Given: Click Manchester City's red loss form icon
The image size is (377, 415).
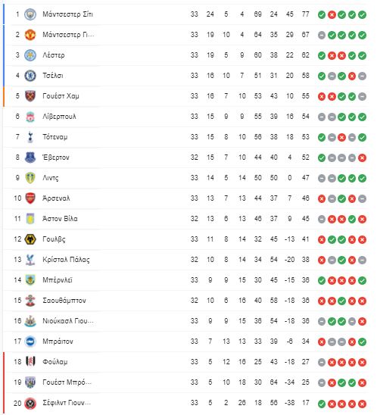Looking at the screenshot, I should click(332, 14).
